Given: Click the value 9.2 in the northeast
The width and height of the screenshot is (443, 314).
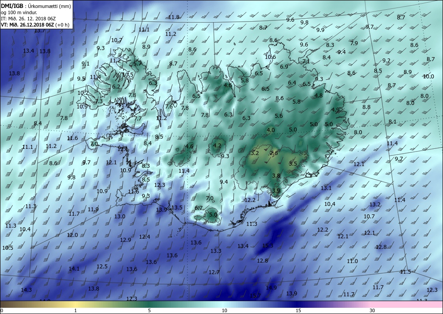Looking at the screenshot, I should click(x=386, y=61).
